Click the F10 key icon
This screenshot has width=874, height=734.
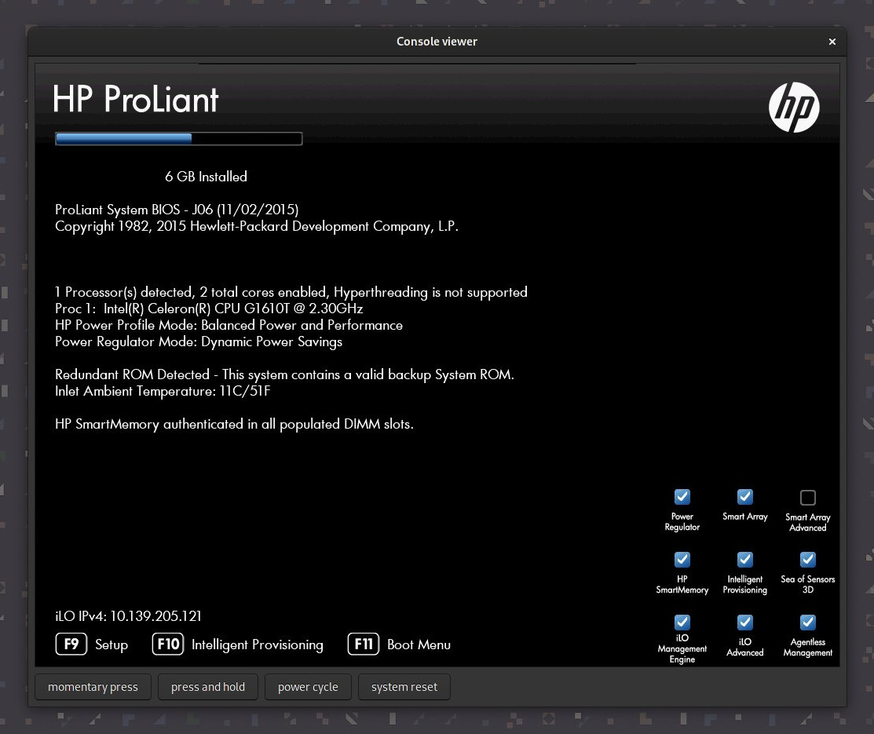tap(168, 645)
